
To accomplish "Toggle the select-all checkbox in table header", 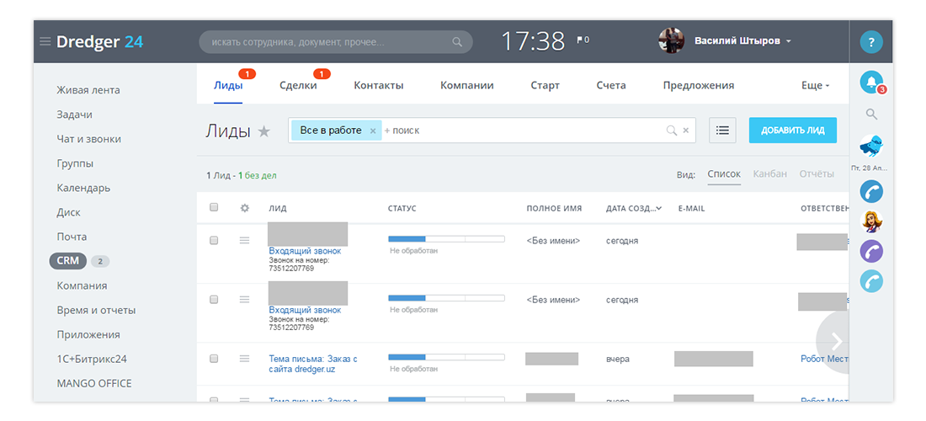I will (x=214, y=207).
